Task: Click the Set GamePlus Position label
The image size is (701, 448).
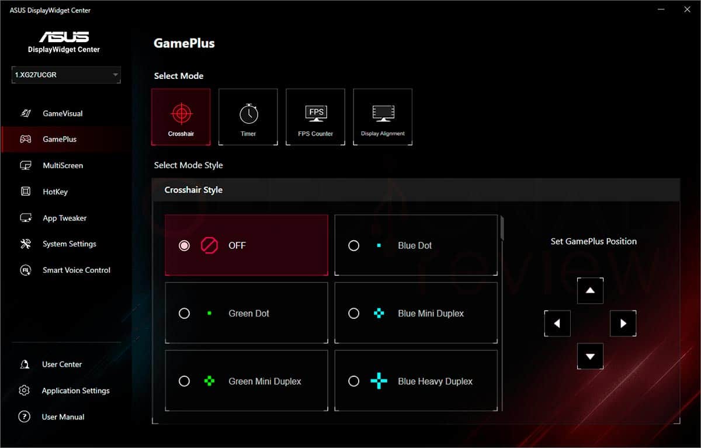Action: (594, 241)
